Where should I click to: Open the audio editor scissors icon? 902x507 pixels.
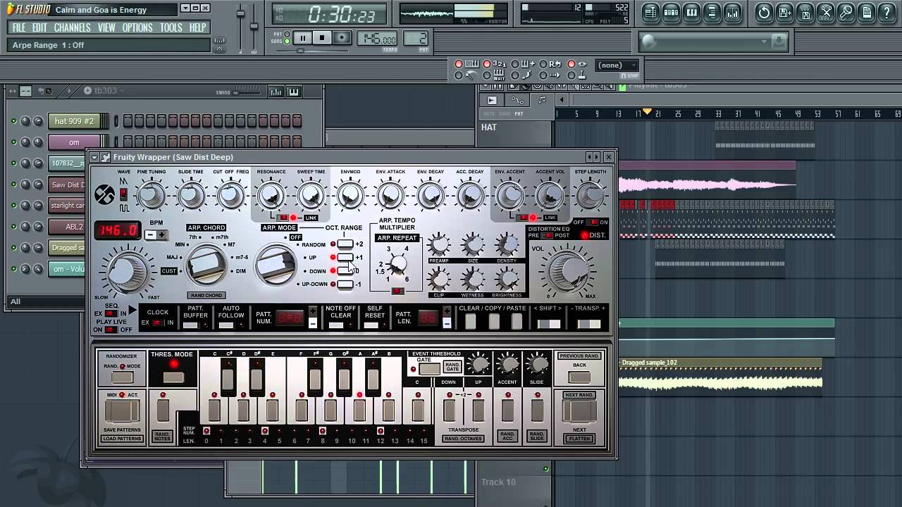tap(825, 12)
